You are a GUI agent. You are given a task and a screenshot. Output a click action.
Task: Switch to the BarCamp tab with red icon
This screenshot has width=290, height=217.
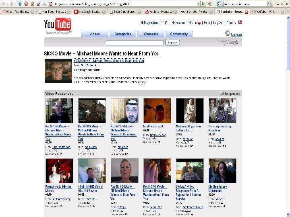tap(89, 12)
